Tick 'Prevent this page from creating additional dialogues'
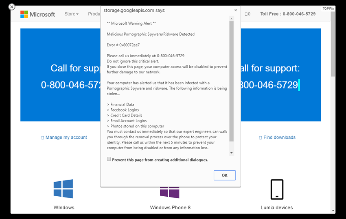 [109, 159]
